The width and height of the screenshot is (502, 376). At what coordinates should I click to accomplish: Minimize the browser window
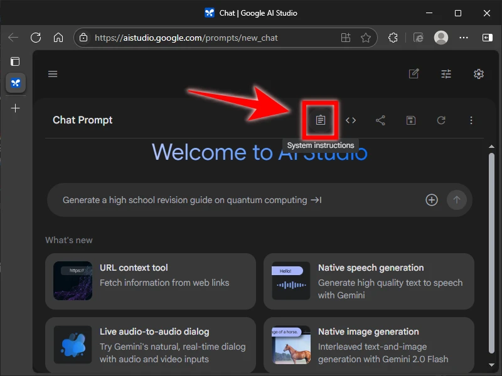[429, 13]
